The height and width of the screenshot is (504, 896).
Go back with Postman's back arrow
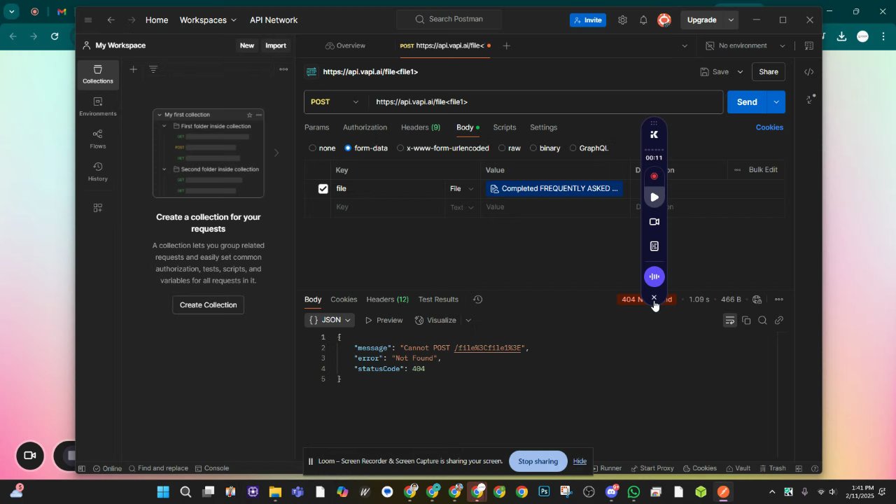[111, 20]
